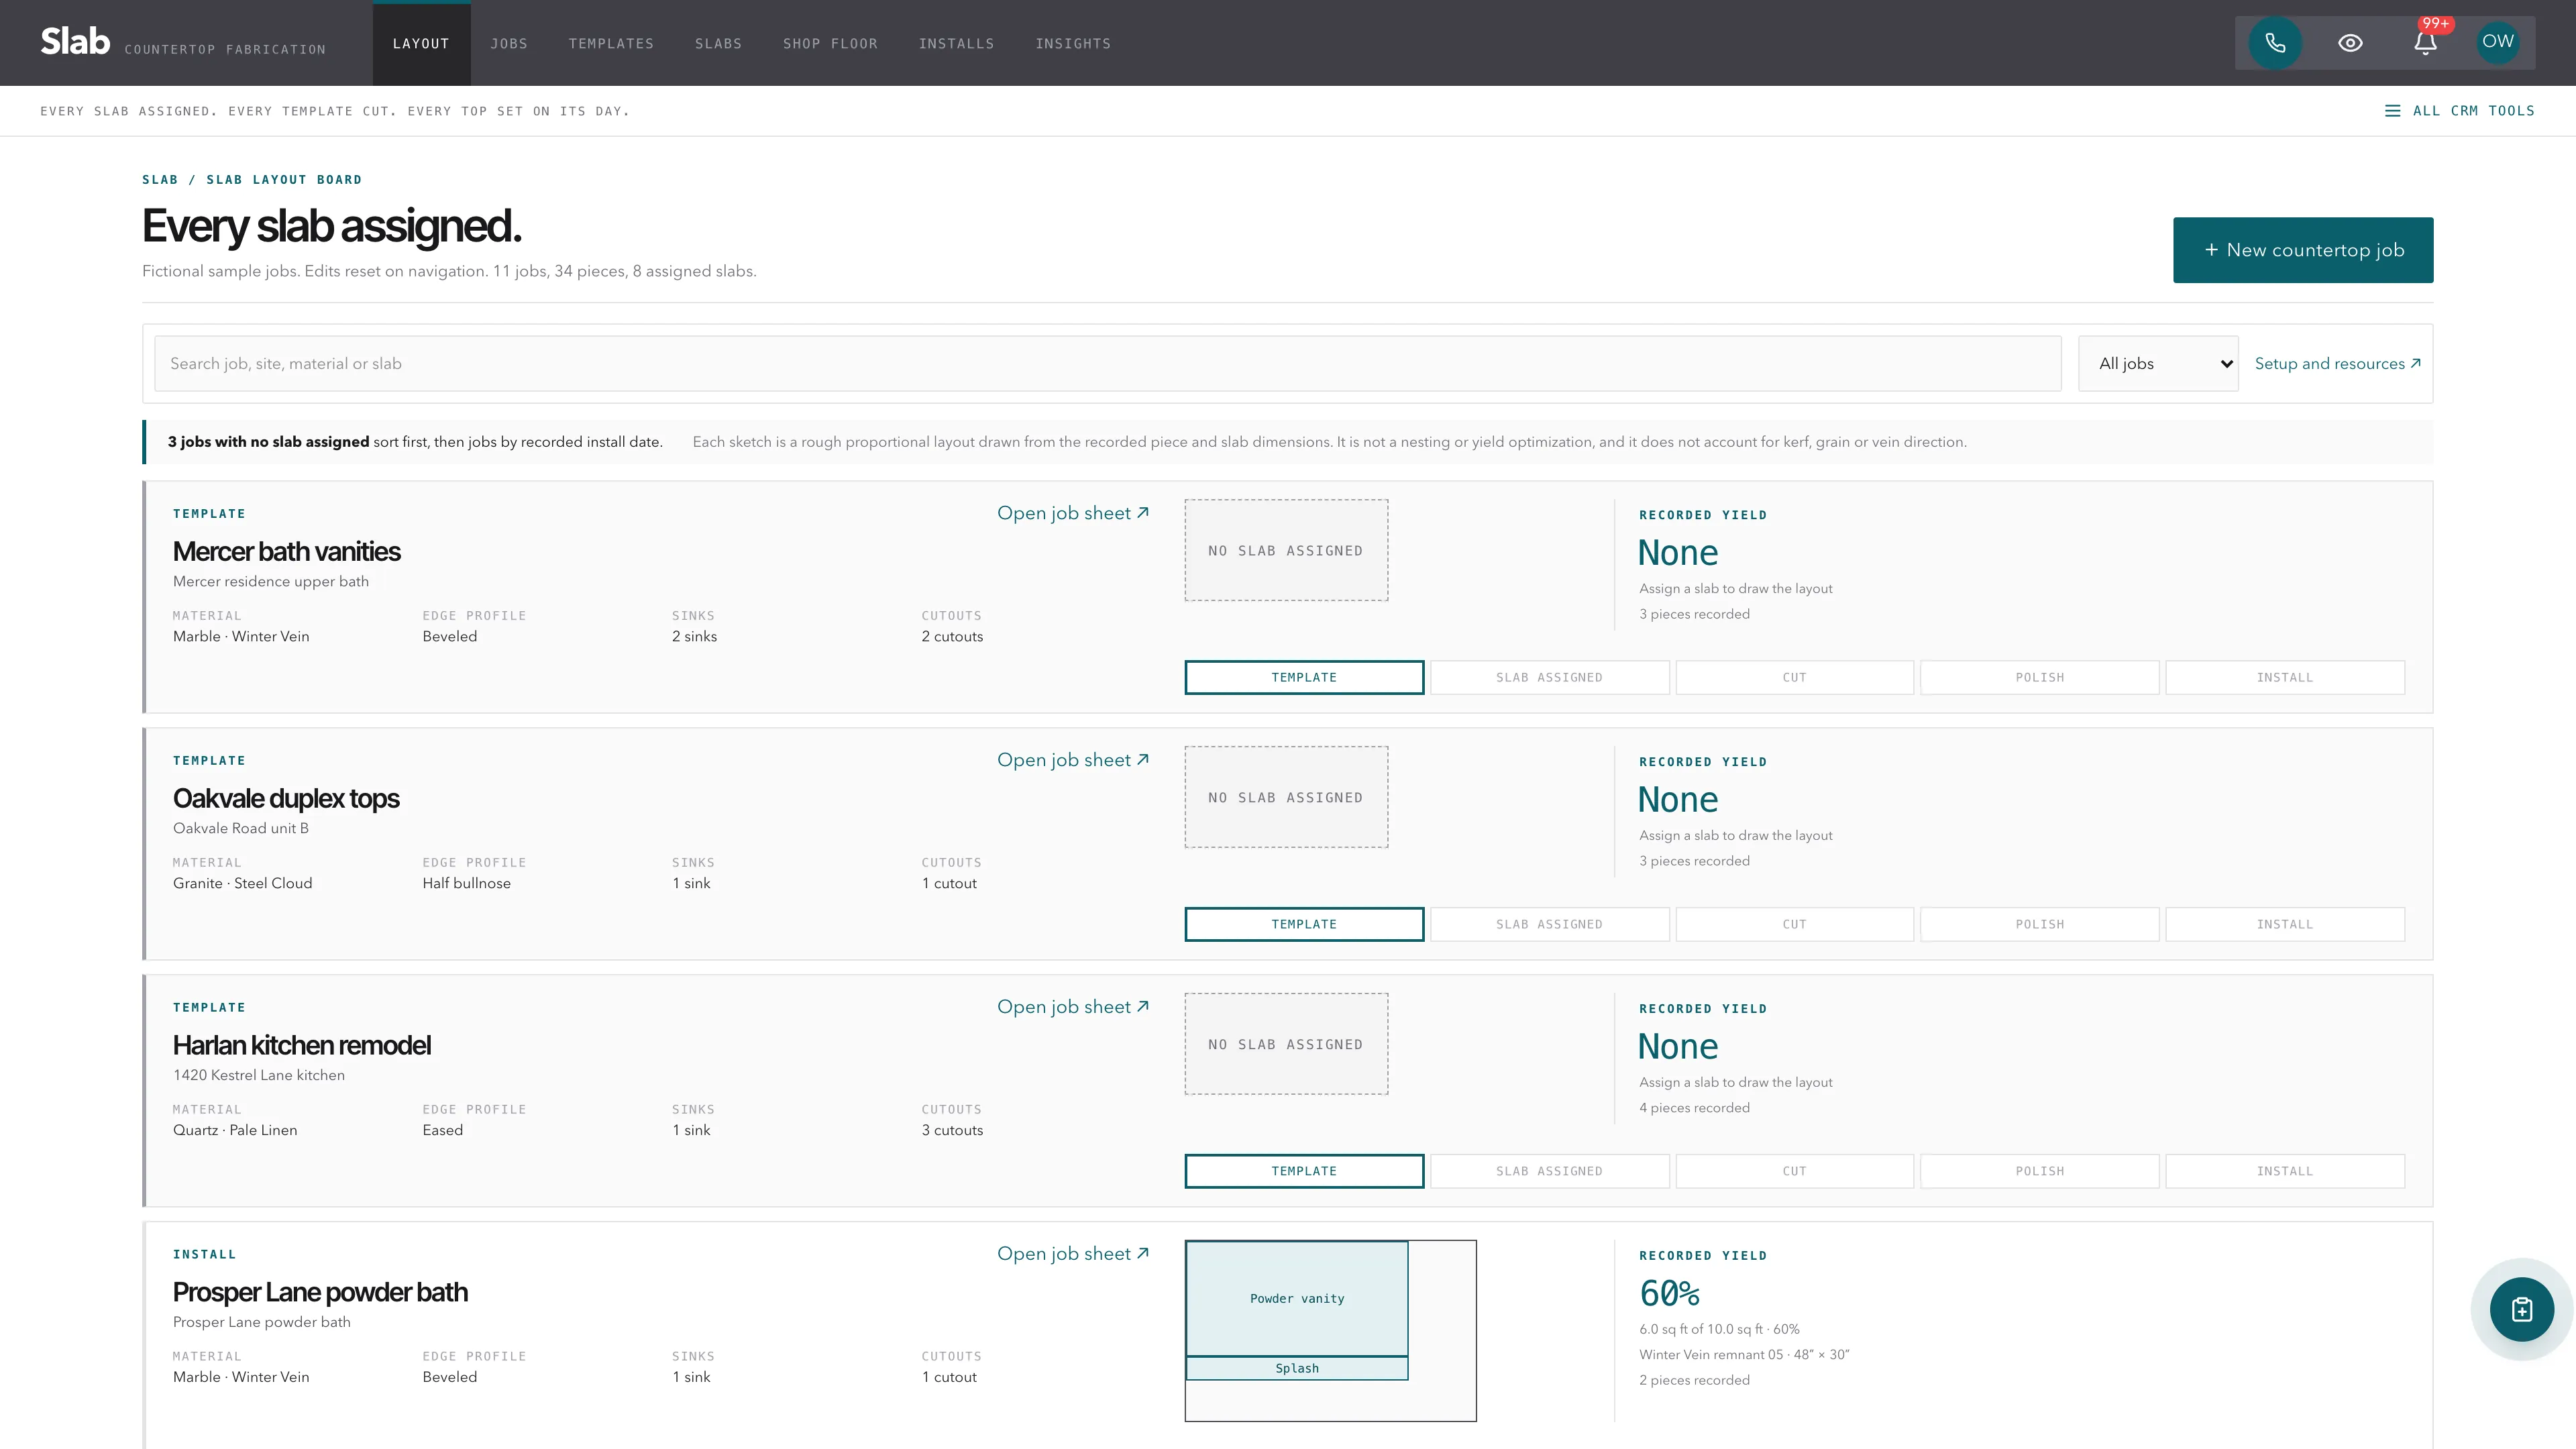Click the Harlan kitchen remodel title

302,1045
